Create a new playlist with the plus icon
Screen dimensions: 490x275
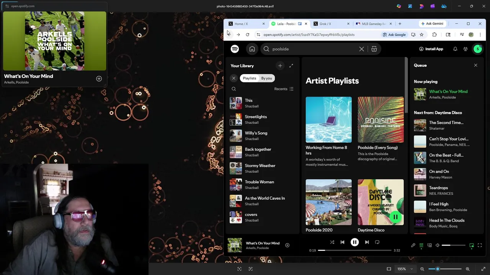coord(280,66)
